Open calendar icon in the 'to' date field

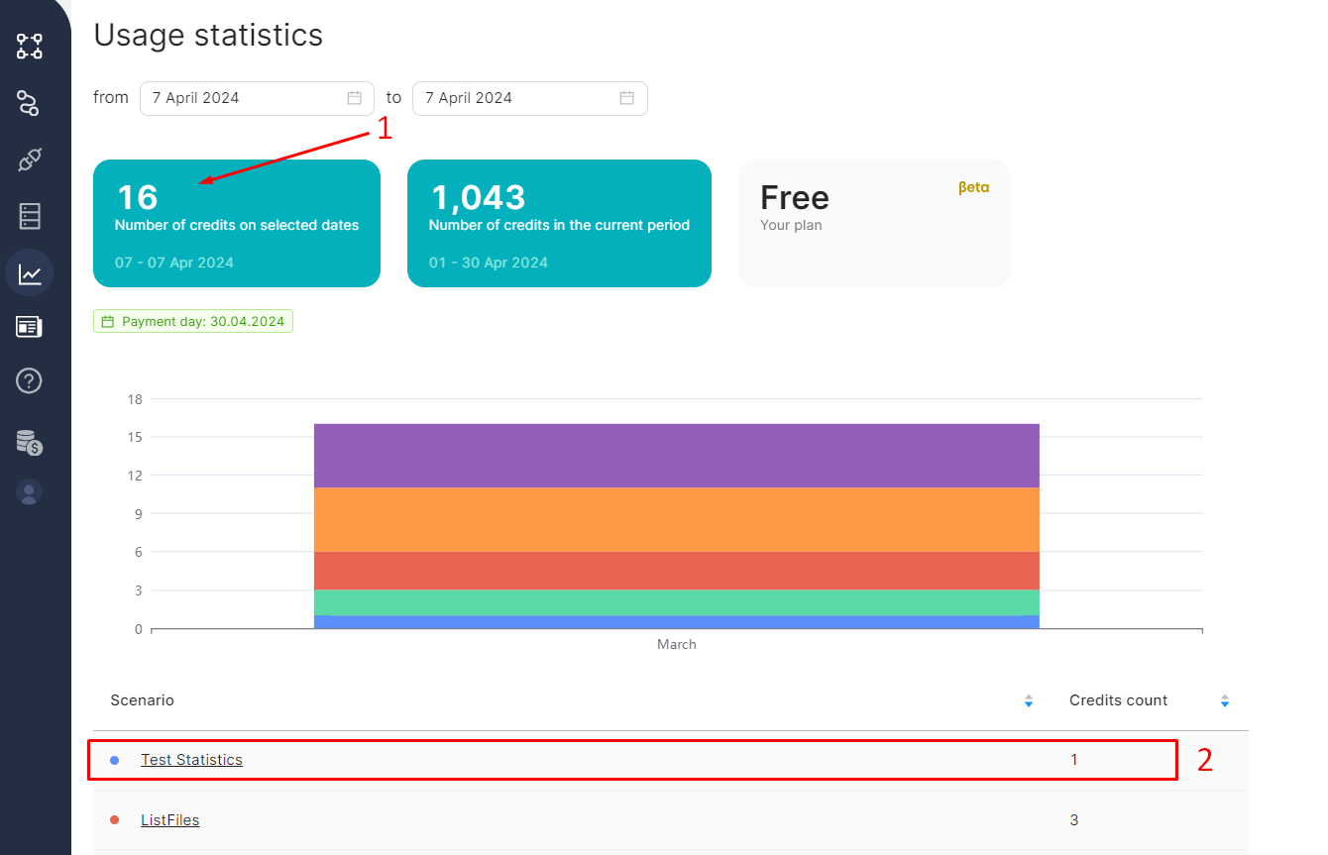(x=626, y=98)
